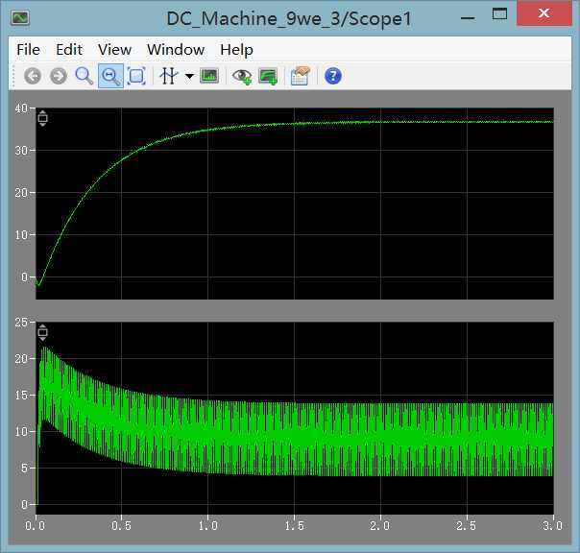Open the File menu

click(29, 50)
